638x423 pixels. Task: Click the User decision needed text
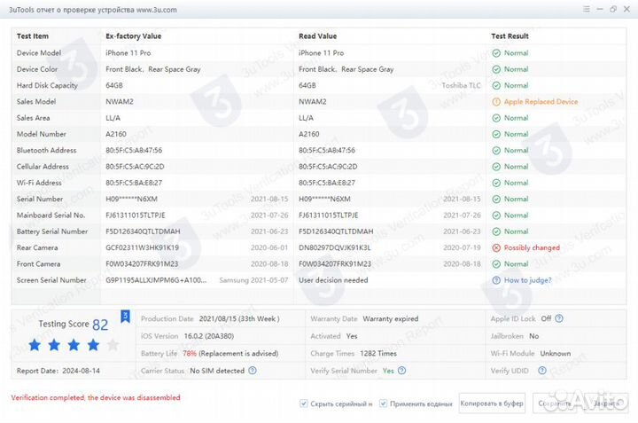(333, 280)
